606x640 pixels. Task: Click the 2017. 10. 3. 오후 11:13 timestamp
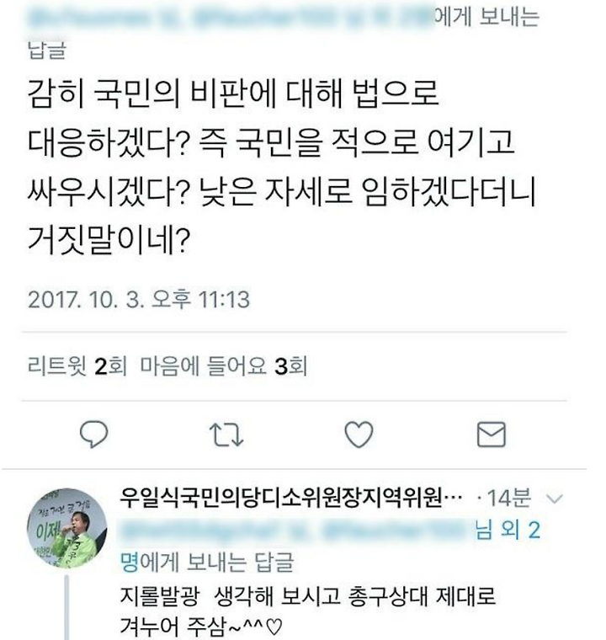(x=138, y=299)
